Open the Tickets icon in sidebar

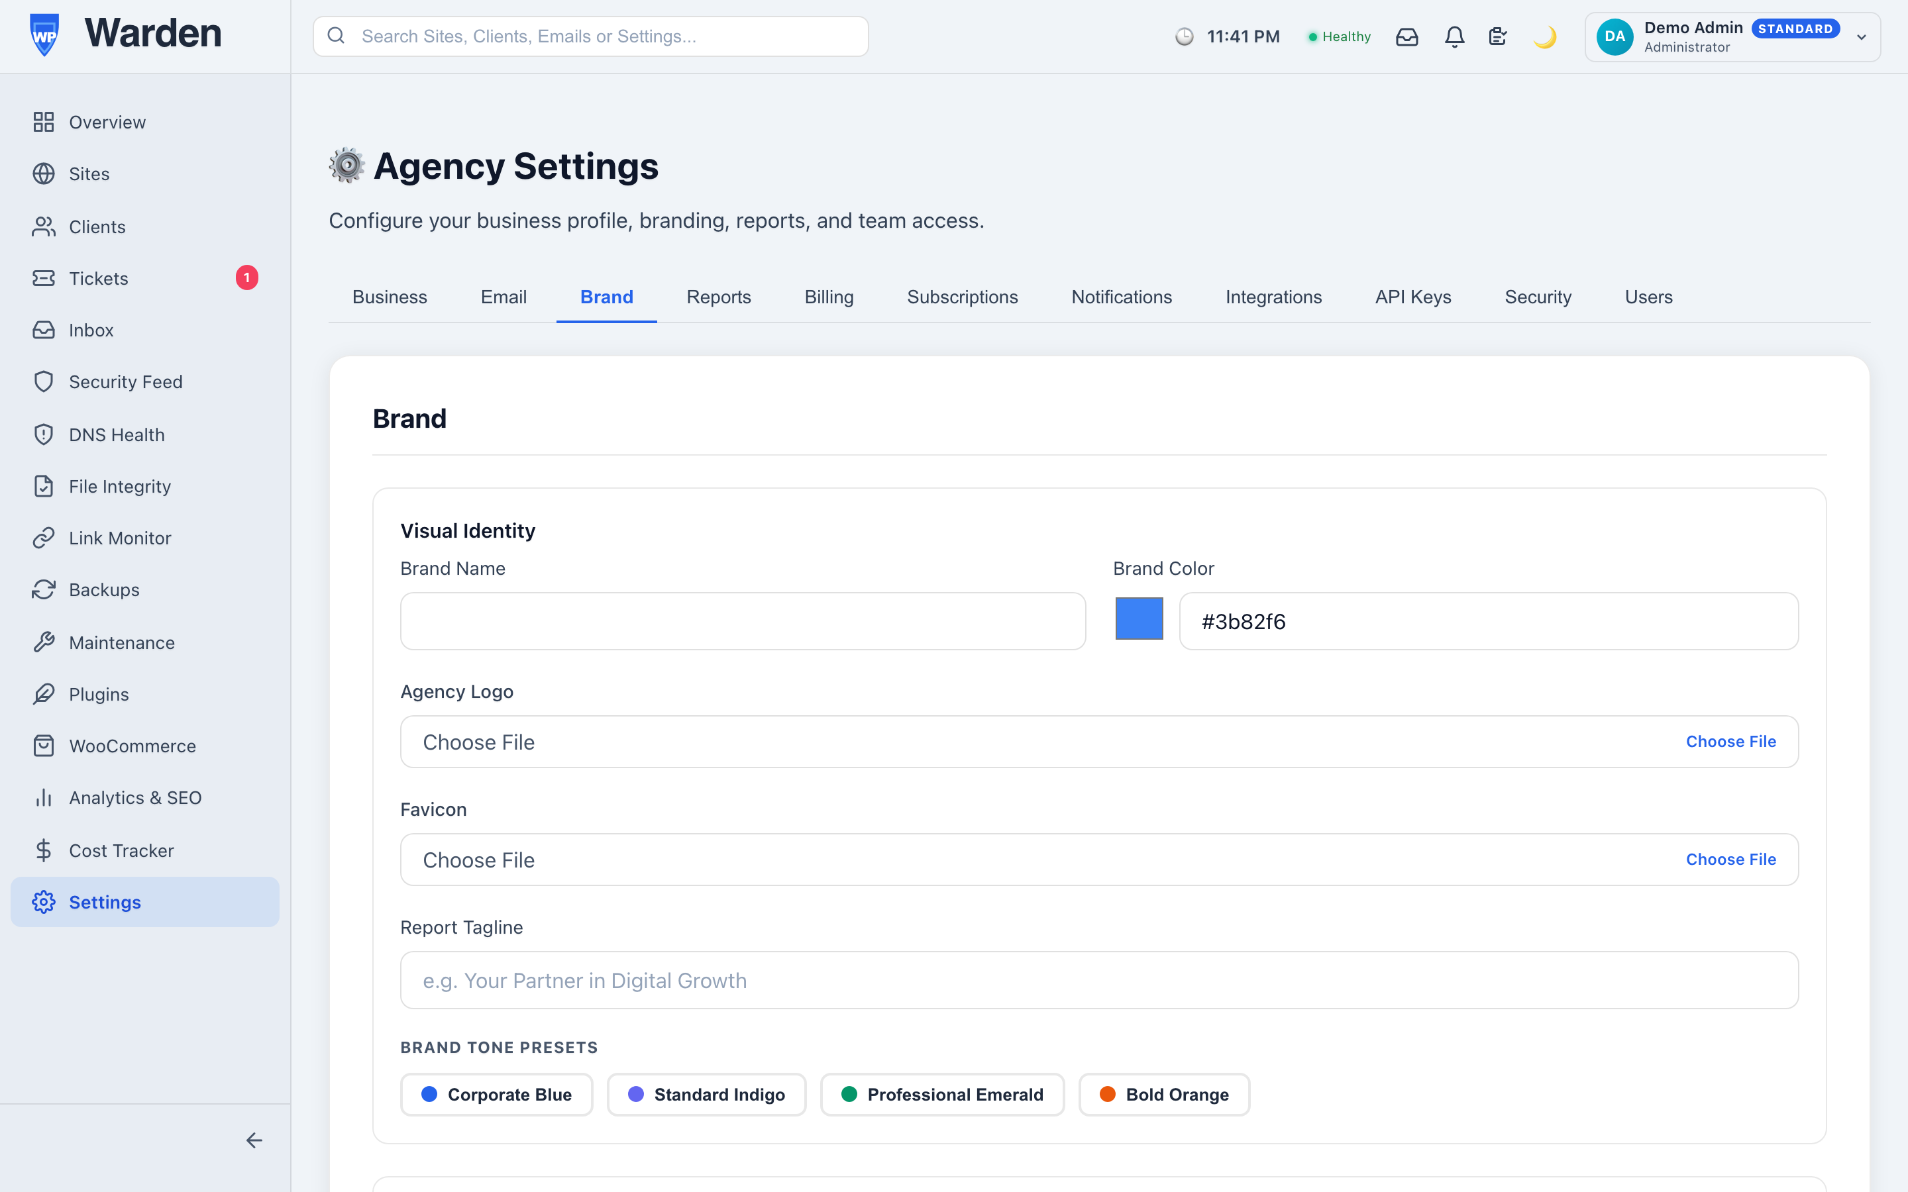click(43, 278)
